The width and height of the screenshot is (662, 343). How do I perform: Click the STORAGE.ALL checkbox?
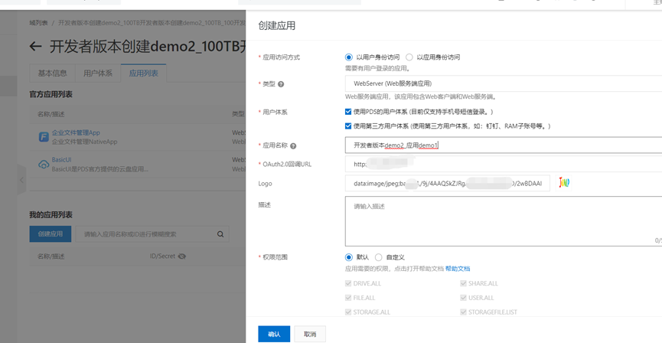pyautogui.click(x=348, y=312)
